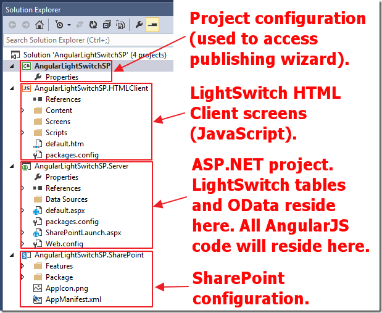The width and height of the screenshot is (382, 313).
Task: Click the Data Sources folder icon
Action: (x=38, y=199)
